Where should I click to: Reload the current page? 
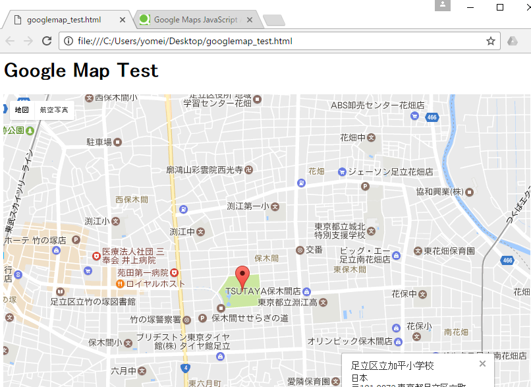47,41
